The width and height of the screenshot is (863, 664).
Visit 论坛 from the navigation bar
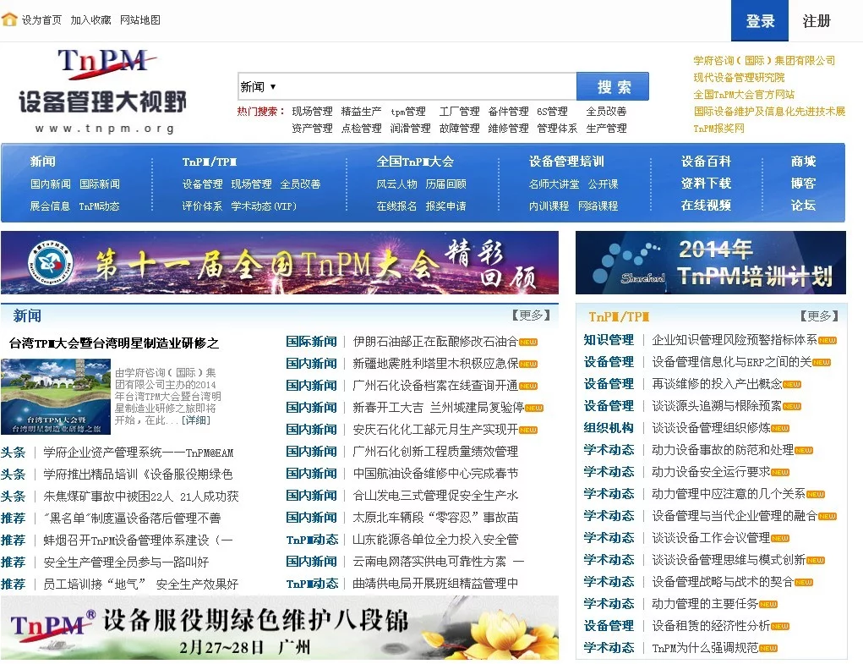(x=804, y=206)
